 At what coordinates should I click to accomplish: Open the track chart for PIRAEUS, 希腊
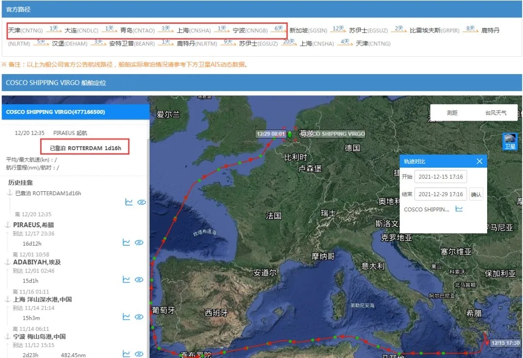tap(126, 242)
